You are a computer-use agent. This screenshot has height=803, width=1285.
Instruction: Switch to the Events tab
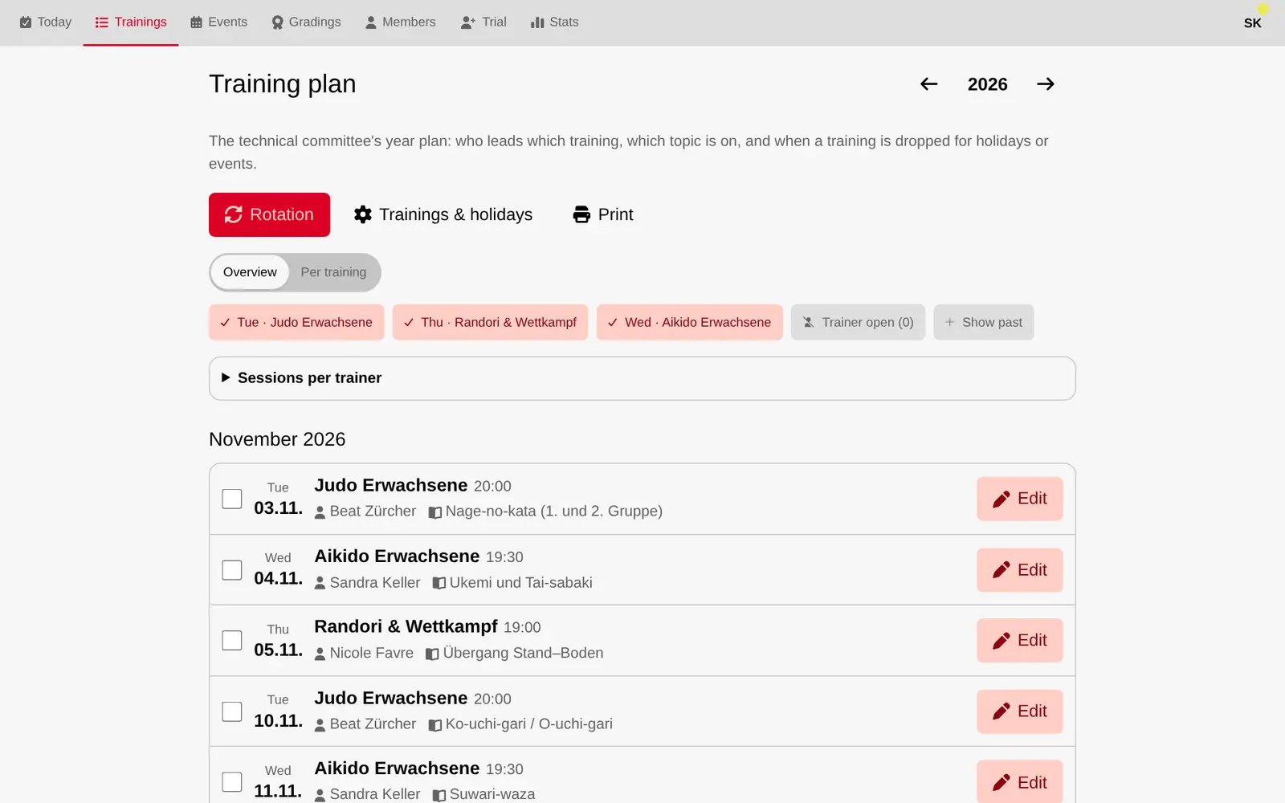point(219,22)
